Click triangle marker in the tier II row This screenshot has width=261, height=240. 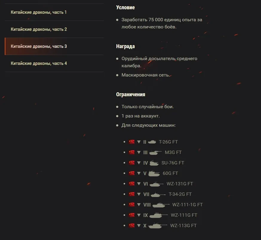click(139, 142)
